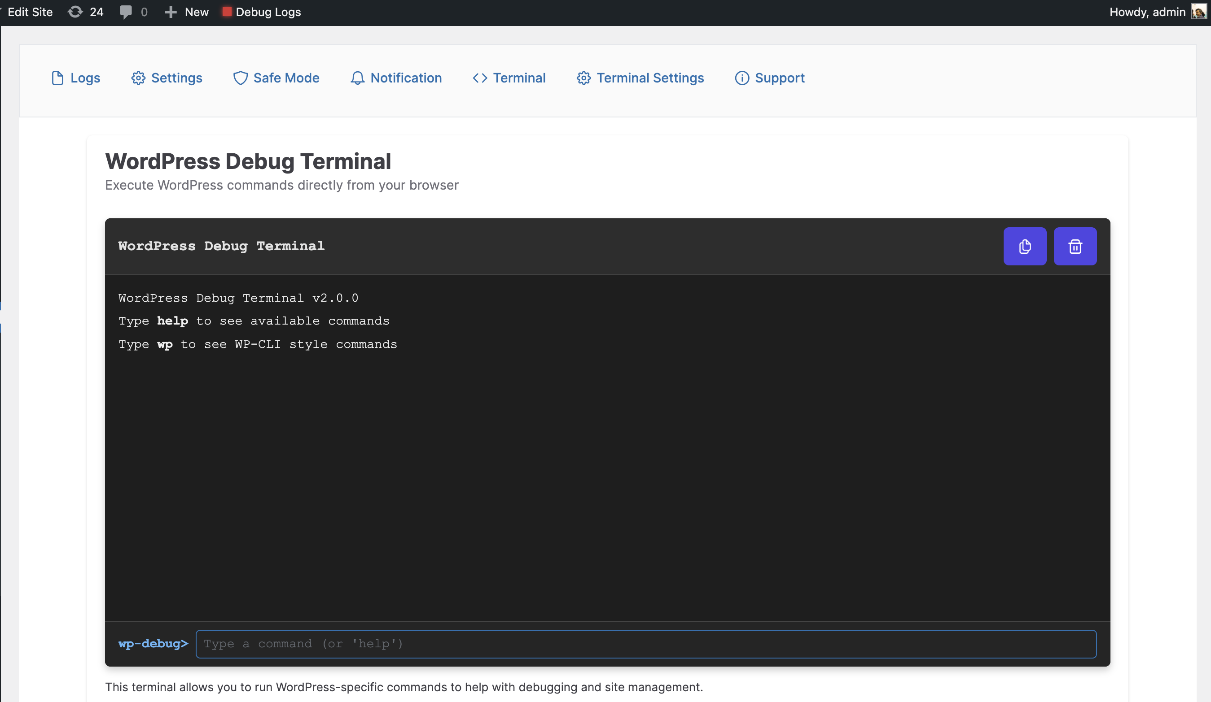1211x702 pixels.
Task: Click the Settings gear icon
Action: click(138, 78)
